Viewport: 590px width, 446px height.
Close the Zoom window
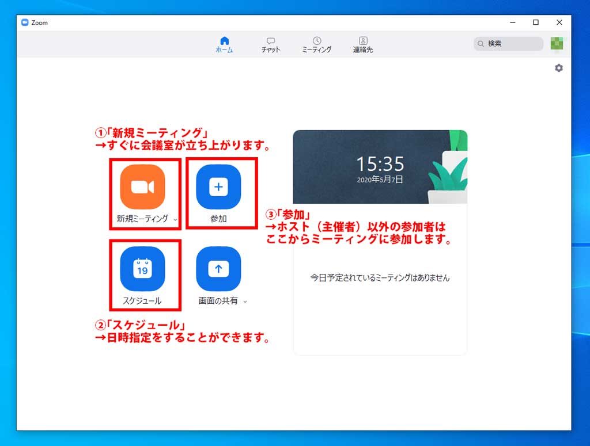[x=559, y=22]
